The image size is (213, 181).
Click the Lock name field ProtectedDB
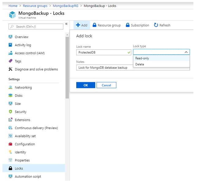(104, 52)
